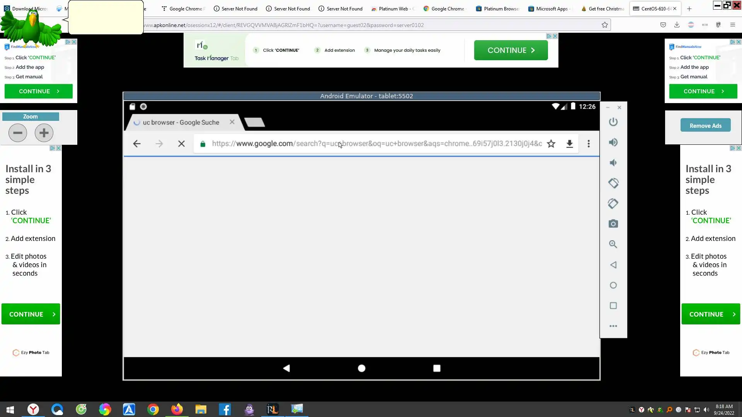Viewport: 742px width, 417px height.
Task: Click the Google search URL address field
Action: point(377,144)
